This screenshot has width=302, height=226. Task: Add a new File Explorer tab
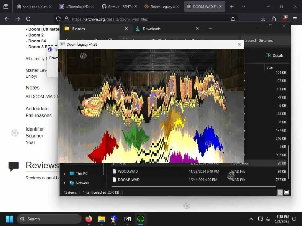210,29
